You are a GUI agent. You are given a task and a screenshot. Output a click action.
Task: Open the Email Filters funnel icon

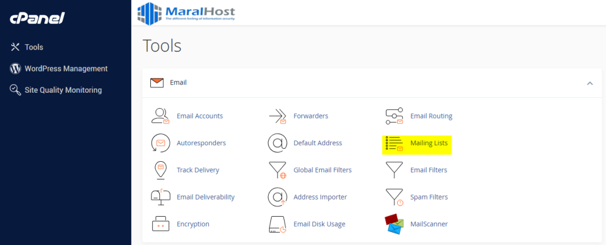pyautogui.click(x=394, y=170)
